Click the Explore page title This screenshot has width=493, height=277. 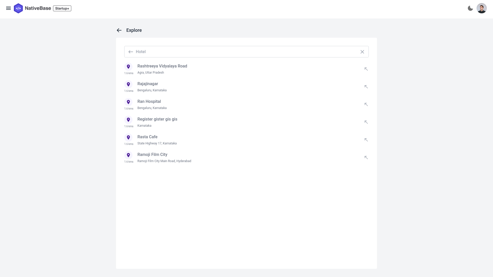[x=134, y=30]
